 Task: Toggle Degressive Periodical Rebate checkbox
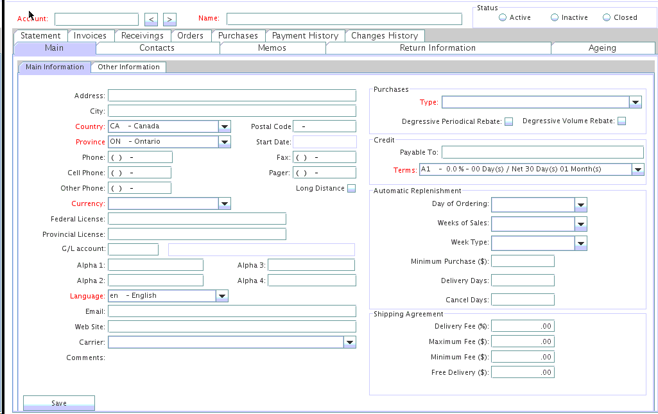[x=508, y=121]
